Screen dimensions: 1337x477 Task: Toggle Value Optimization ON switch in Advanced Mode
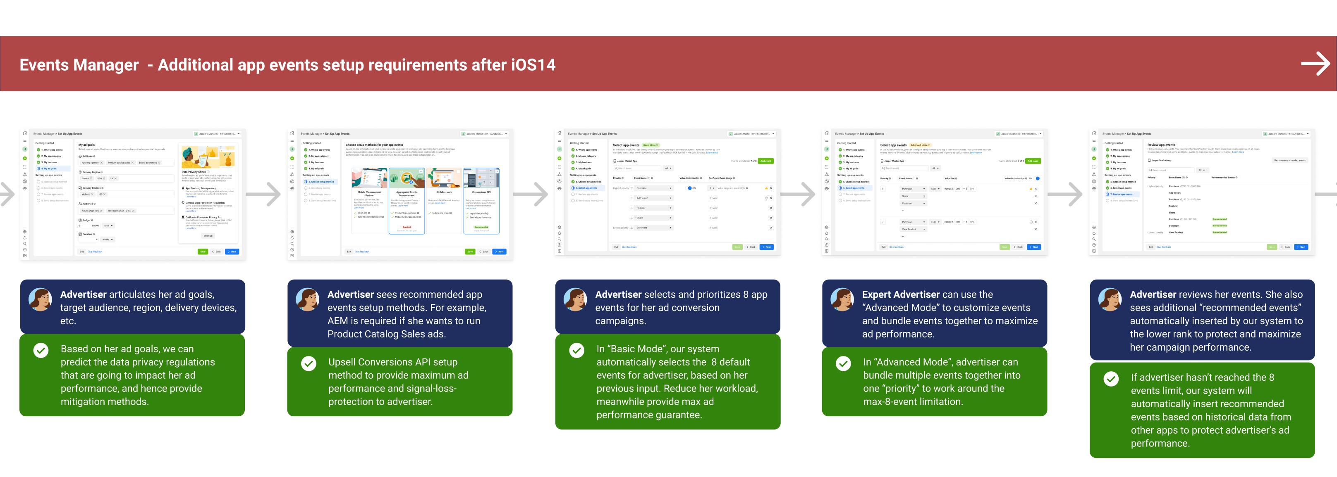click(x=1038, y=178)
